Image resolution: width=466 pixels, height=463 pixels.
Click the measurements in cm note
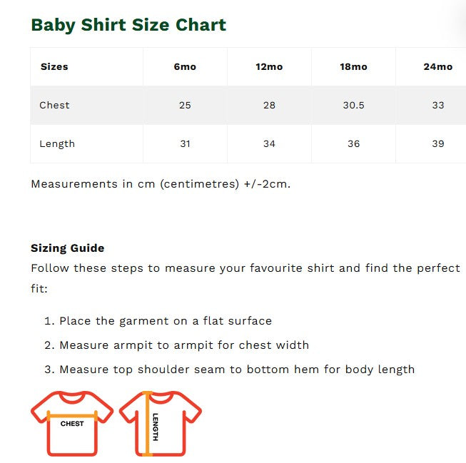pos(161,184)
